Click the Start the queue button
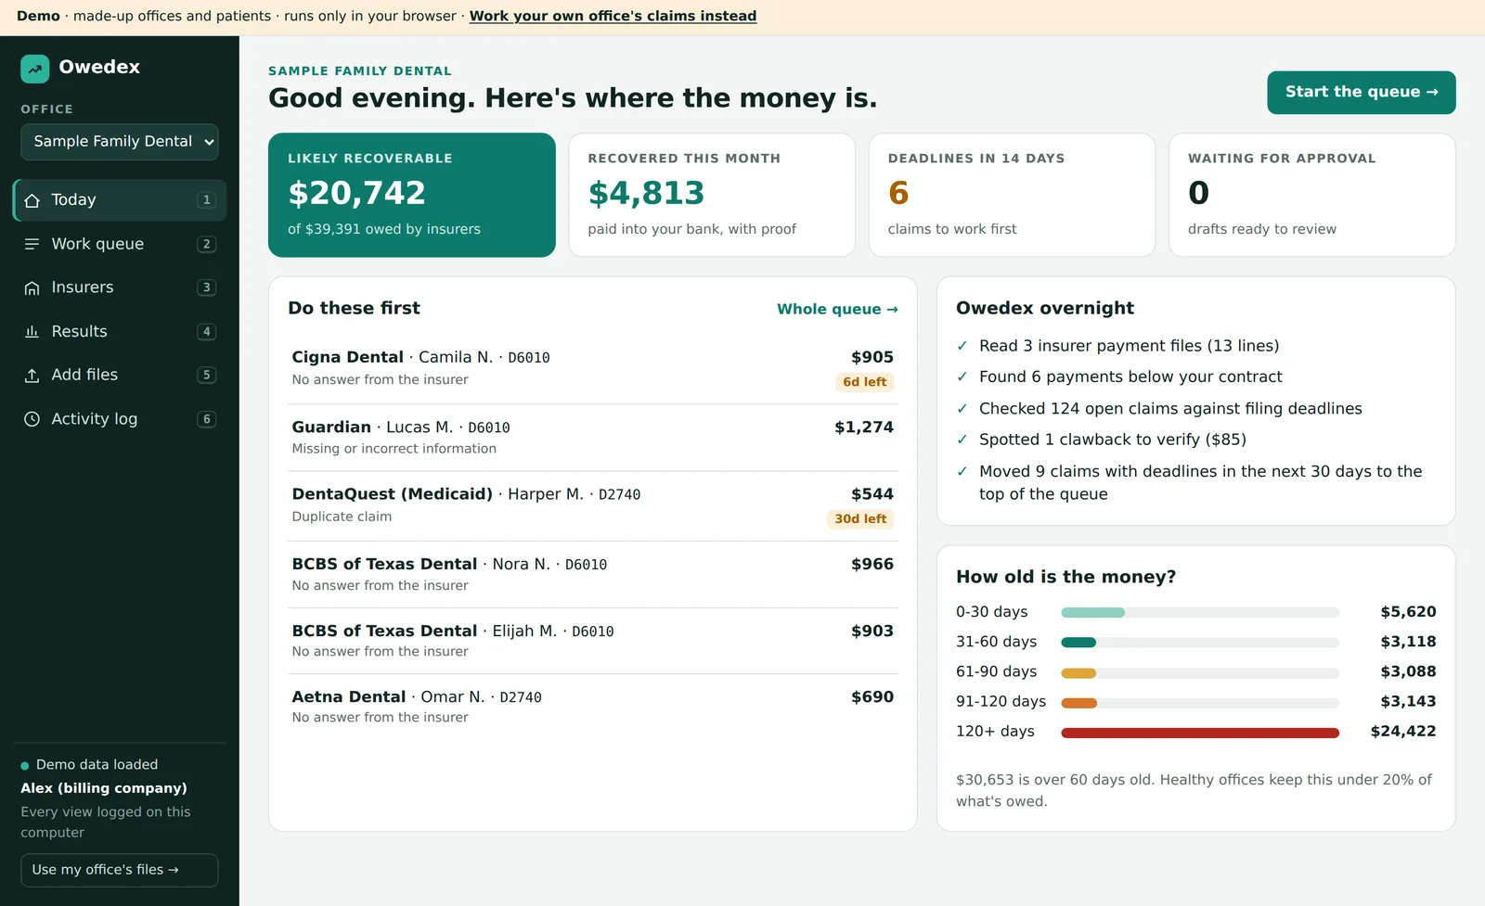1485x906 pixels. point(1362,92)
